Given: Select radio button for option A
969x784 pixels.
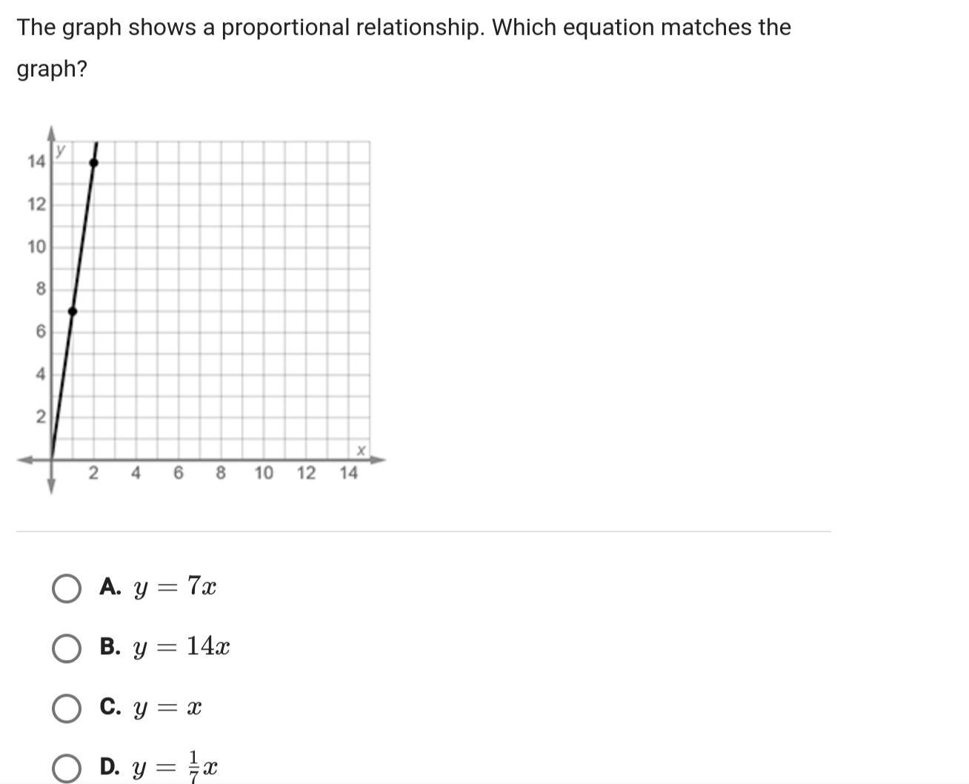Looking at the screenshot, I should pos(67,588).
